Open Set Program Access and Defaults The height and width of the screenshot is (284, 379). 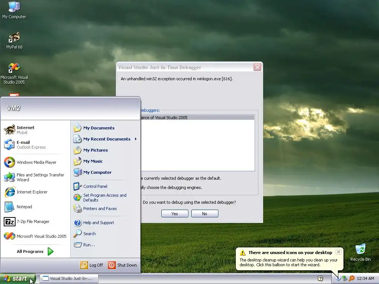pyautogui.click(x=105, y=197)
